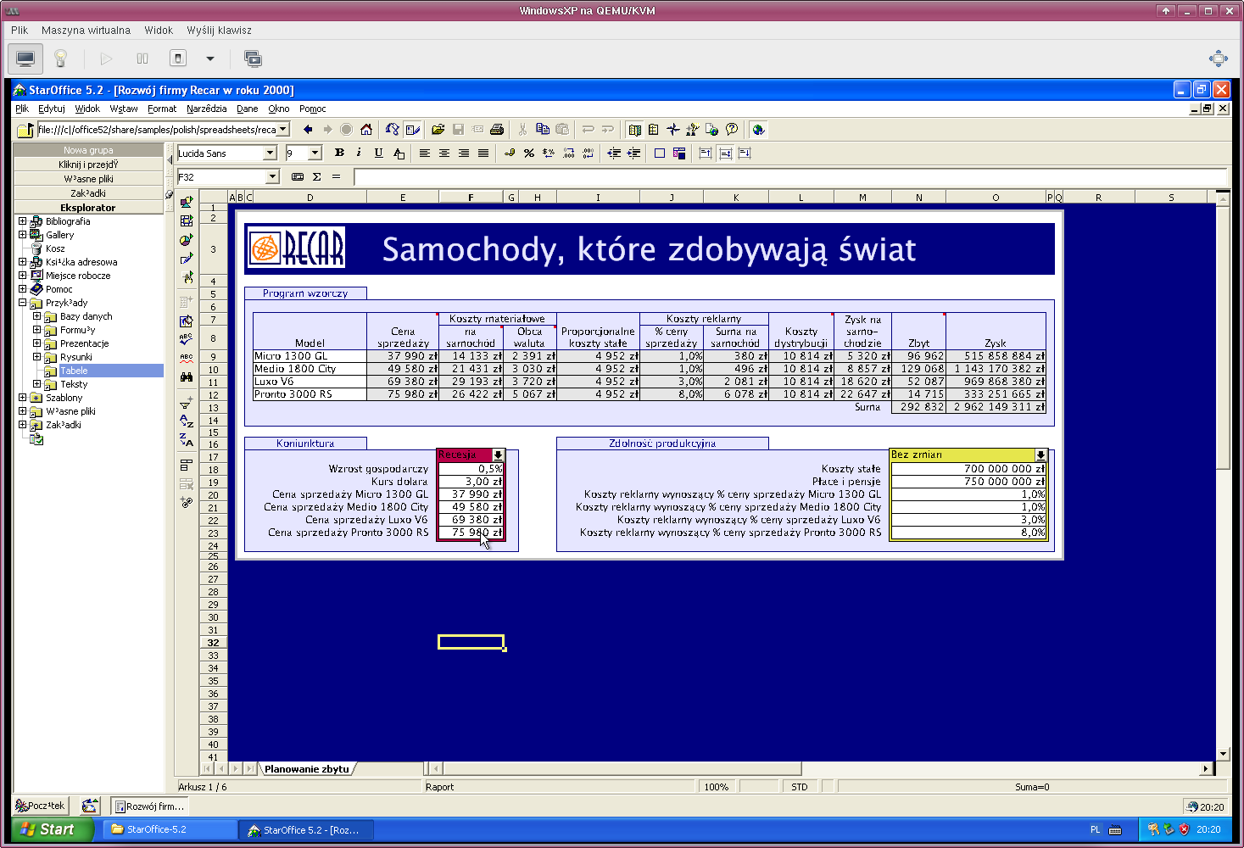Toggle STD selection mode in status bar
The width and height of the screenshot is (1244, 848).
point(800,787)
